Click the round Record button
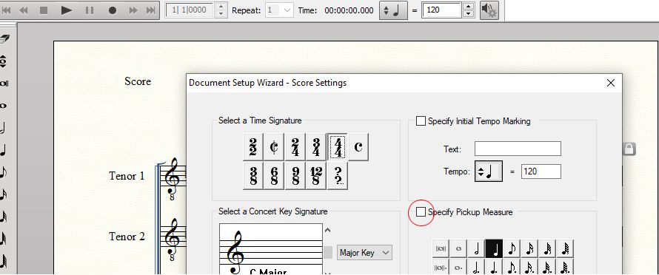The image size is (659, 275). point(113,10)
